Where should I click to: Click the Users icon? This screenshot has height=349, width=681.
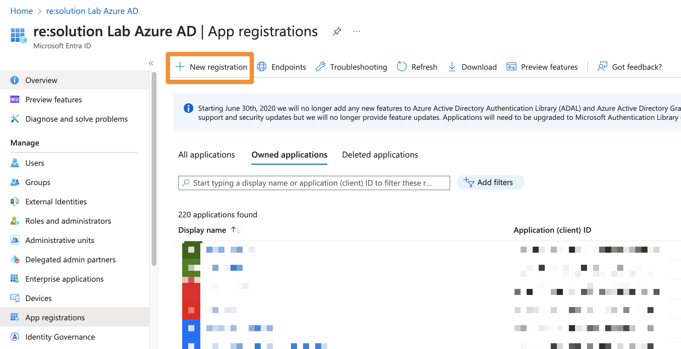tap(15, 163)
